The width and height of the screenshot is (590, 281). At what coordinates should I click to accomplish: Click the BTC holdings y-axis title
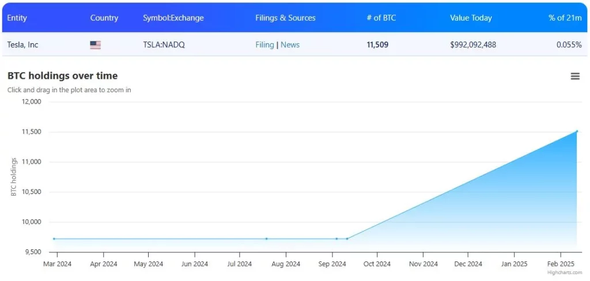[x=14, y=177]
